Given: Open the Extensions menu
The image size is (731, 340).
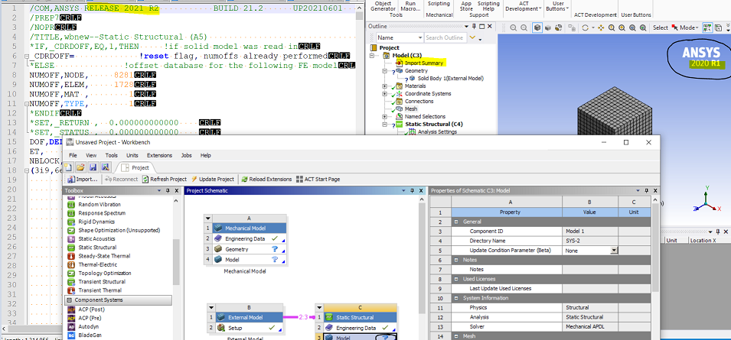Looking at the screenshot, I should point(159,154).
